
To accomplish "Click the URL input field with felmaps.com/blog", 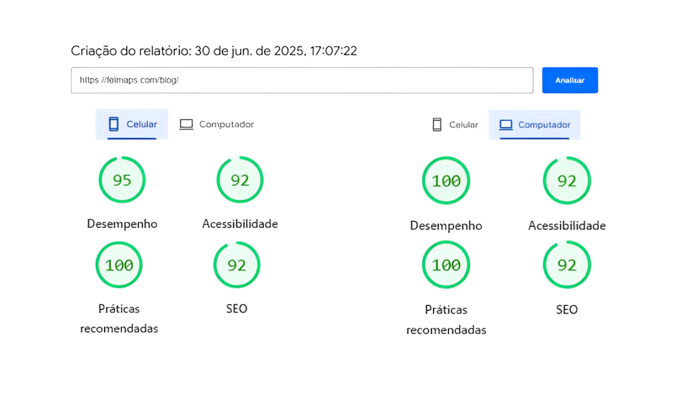I will 302,80.
